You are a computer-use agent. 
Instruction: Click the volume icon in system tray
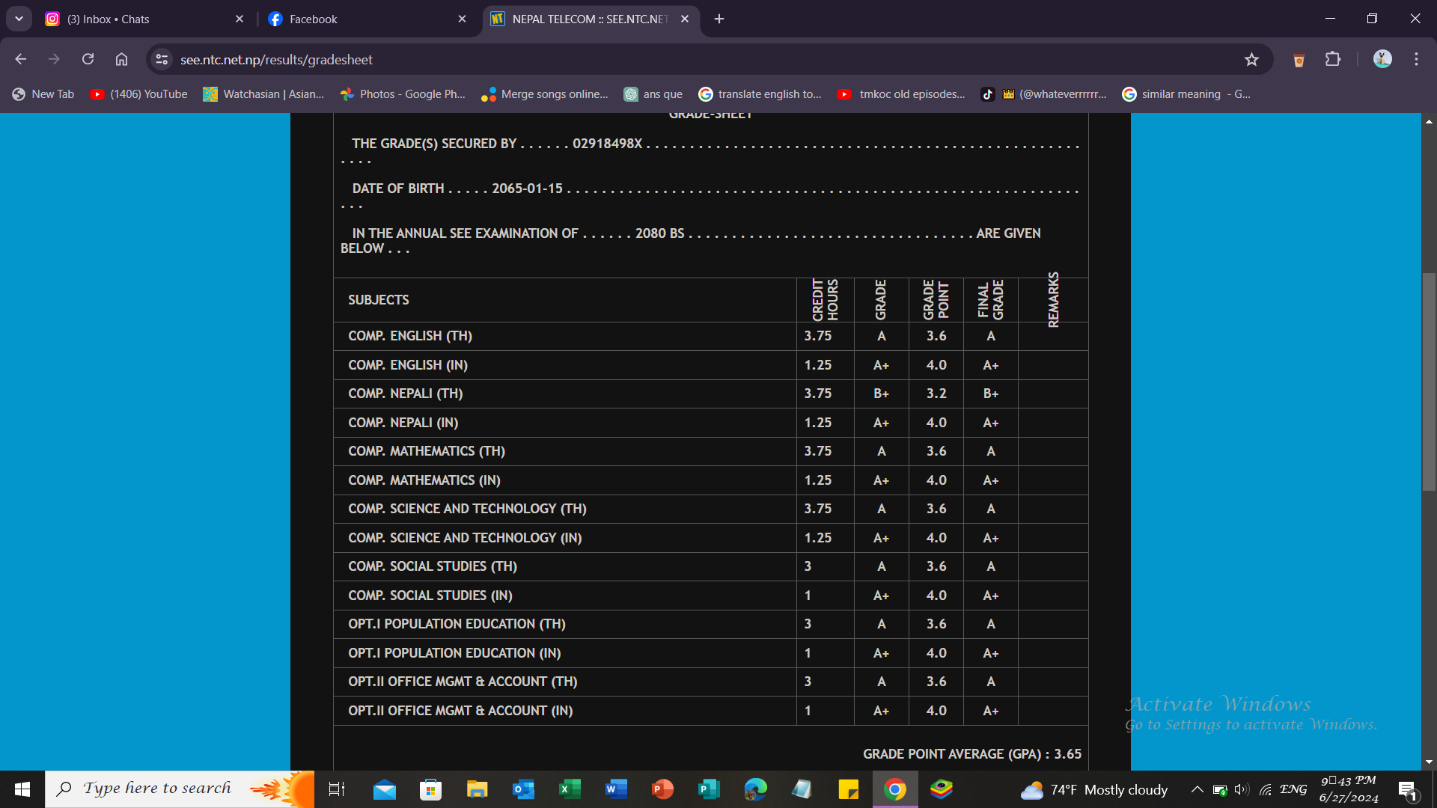[1242, 789]
